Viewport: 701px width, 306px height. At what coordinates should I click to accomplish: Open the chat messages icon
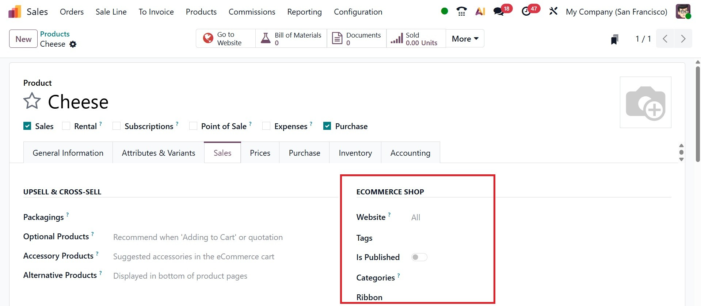tap(499, 12)
